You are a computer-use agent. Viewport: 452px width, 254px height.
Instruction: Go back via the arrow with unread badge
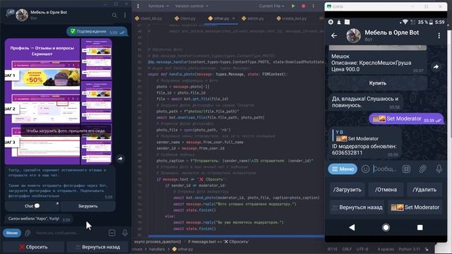tap(10, 13)
